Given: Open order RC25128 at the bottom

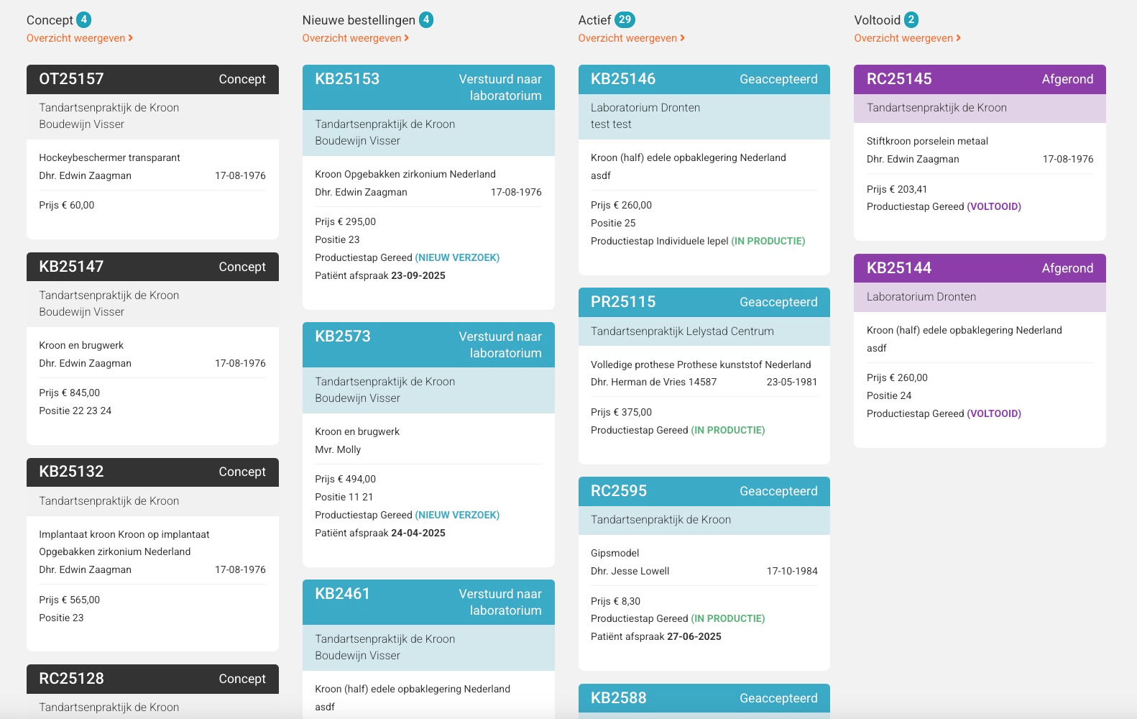Looking at the screenshot, I should [152, 679].
